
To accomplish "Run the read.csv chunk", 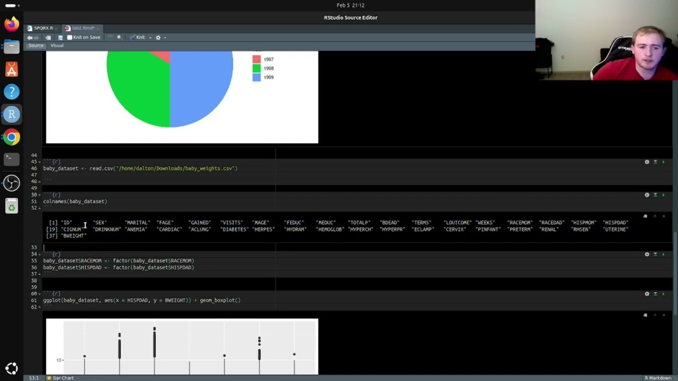I will pos(663,162).
